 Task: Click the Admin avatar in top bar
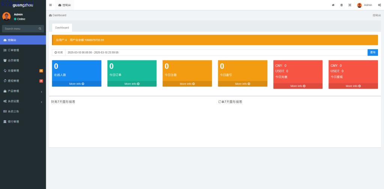pos(359,5)
